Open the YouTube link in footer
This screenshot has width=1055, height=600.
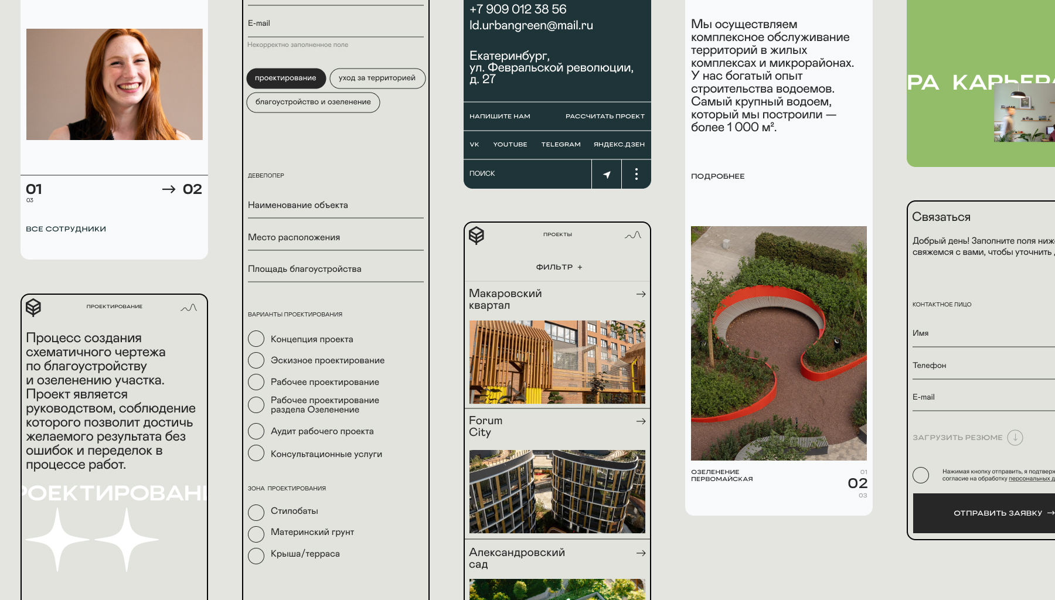tap(510, 145)
